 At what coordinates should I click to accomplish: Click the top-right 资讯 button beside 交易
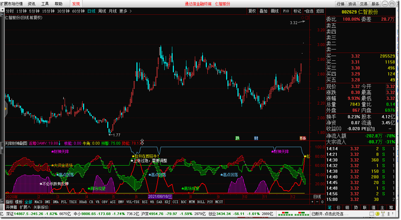click(352, 4)
